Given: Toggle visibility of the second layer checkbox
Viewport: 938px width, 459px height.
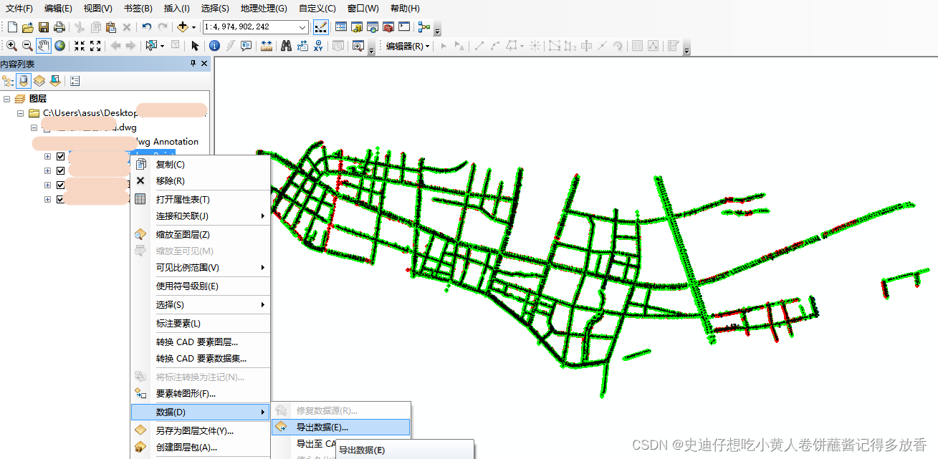Looking at the screenshot, I should tap(60, 170).
